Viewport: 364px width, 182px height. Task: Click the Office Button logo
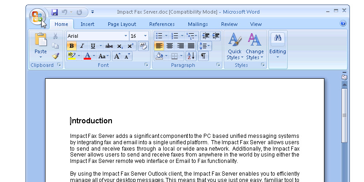tap(37, 17)
